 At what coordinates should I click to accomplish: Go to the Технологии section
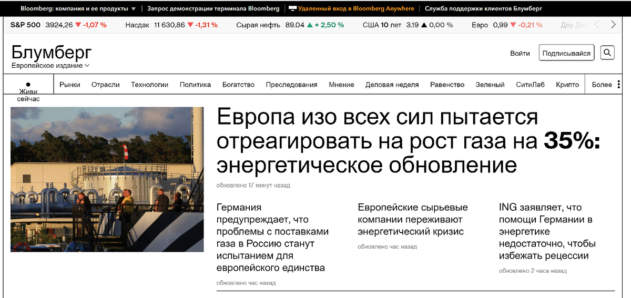click(x=150, y=85)
